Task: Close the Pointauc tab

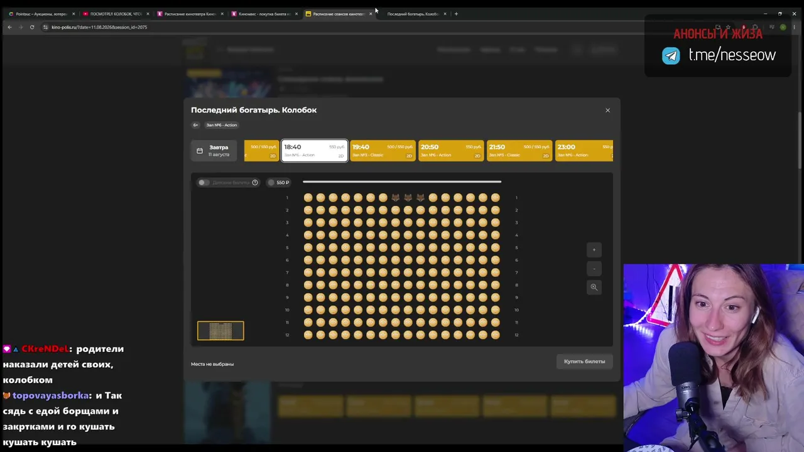Action: tap(73, 14)
